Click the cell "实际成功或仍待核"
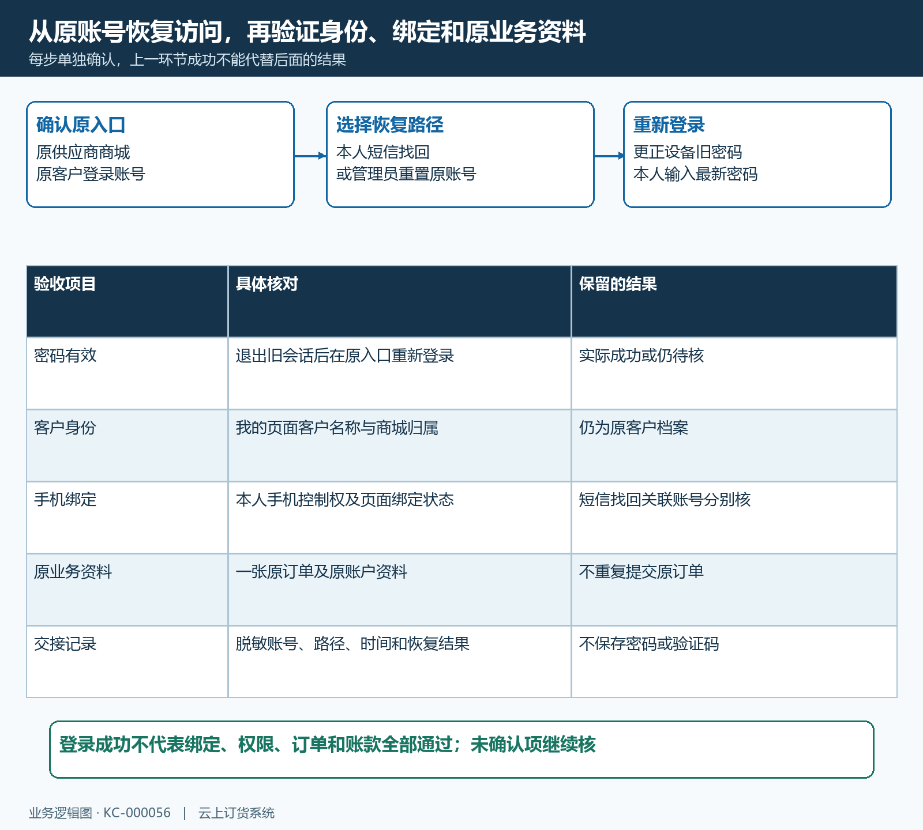The width and height of the screenshot is (923, 830). [734, 373]
